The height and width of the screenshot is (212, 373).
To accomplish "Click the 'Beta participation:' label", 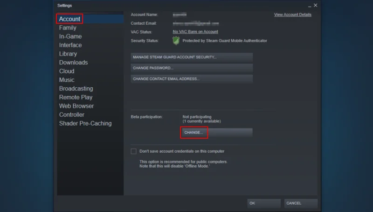I will [x=147, y=117].
